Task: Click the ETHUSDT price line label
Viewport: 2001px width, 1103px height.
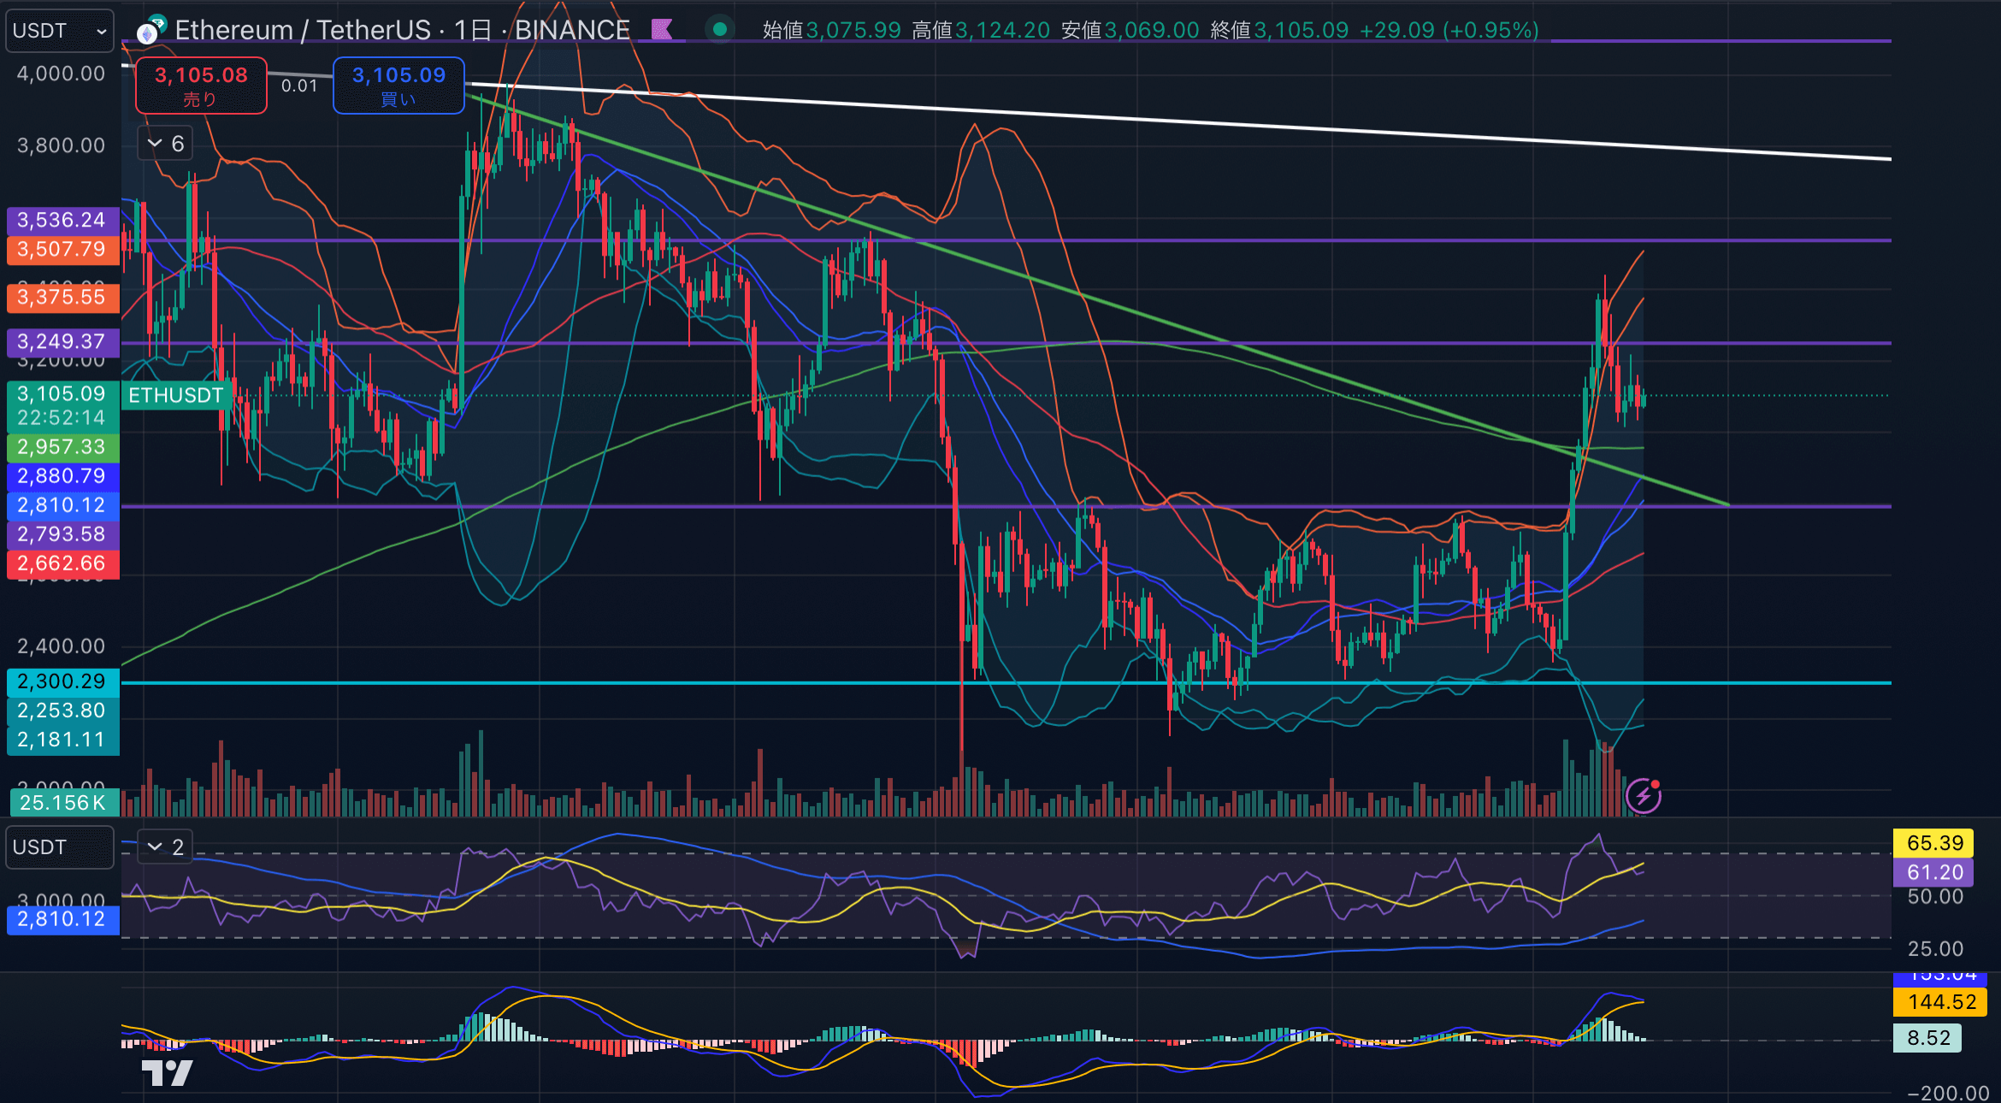Action: (x=175, y=395)
